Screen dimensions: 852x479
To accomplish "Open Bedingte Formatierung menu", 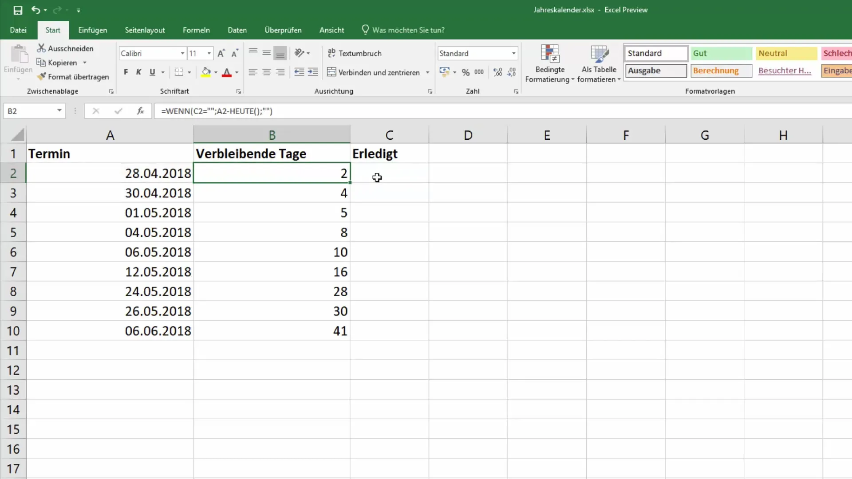I will [550, 64].
